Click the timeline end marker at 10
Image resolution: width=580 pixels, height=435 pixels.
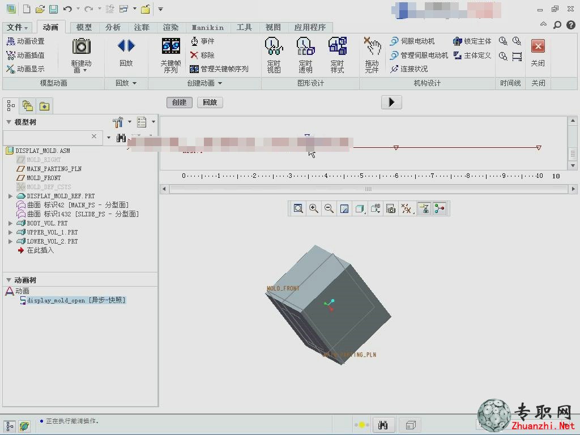pos(539,148)
